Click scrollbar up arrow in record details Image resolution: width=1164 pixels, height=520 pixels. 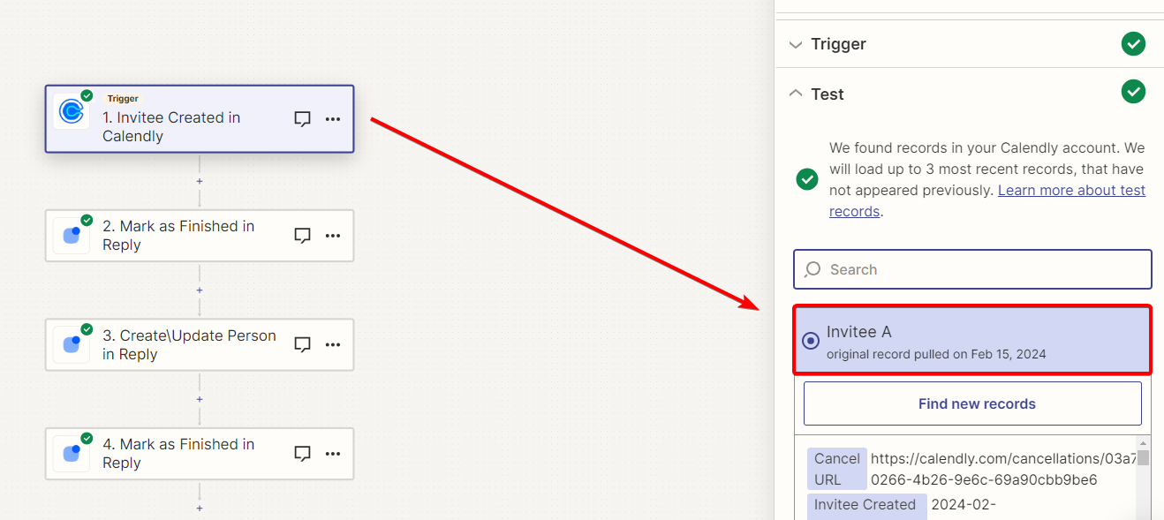click(1143, 442)
